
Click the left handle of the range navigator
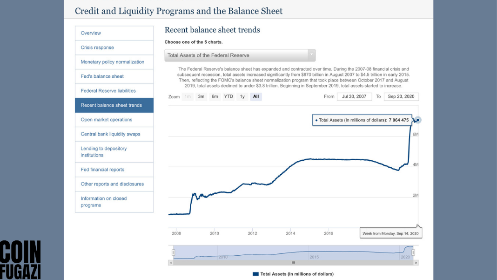click(173, 253)
